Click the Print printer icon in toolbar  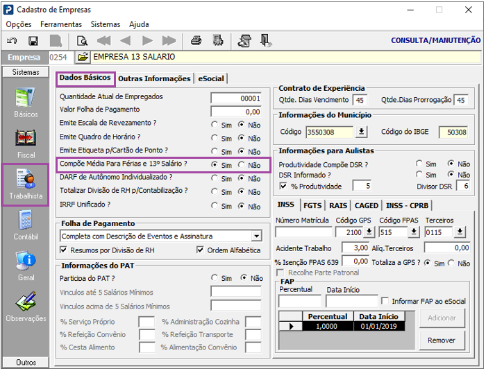[x=196, y=41]
